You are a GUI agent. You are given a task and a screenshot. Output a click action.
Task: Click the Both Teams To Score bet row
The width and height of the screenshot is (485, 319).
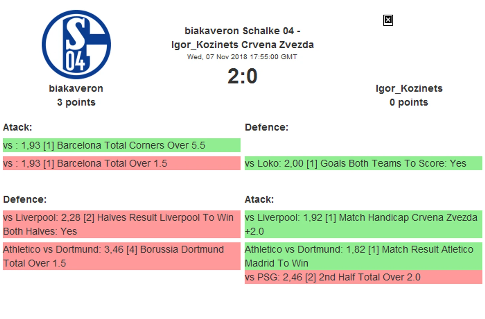click(x=363, y=163)
